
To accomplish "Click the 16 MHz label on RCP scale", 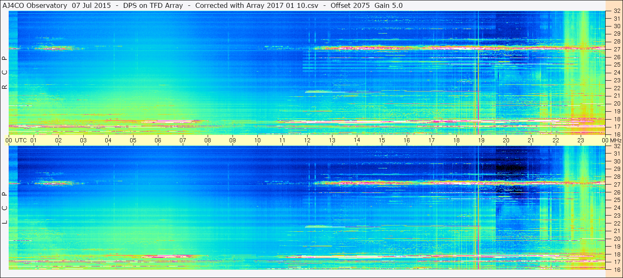I will tap(617, 134).
